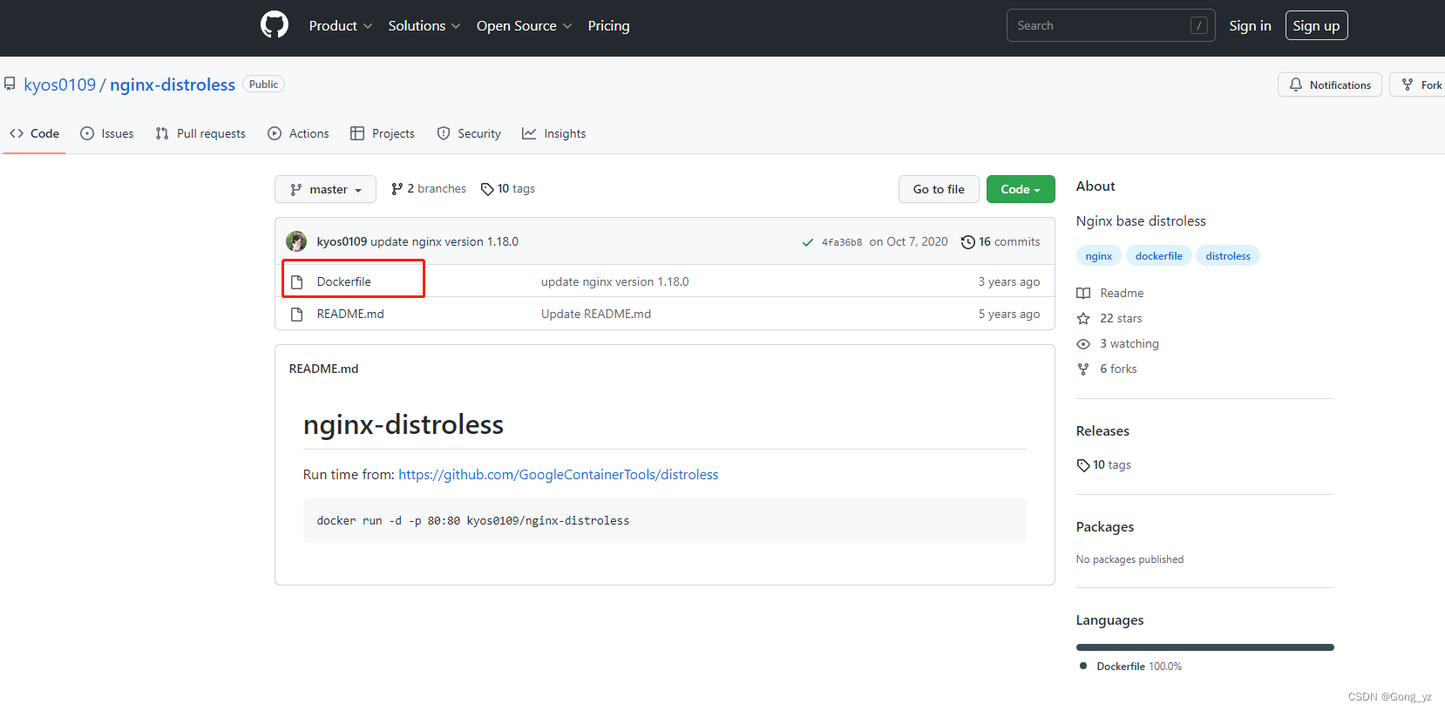View the 2 branches link
The image size is (1445, 711).
pos(429,188)
